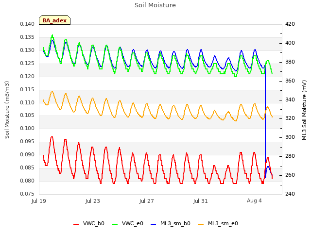
Task: Click the 0.095 left axis value
Action: 27,141
